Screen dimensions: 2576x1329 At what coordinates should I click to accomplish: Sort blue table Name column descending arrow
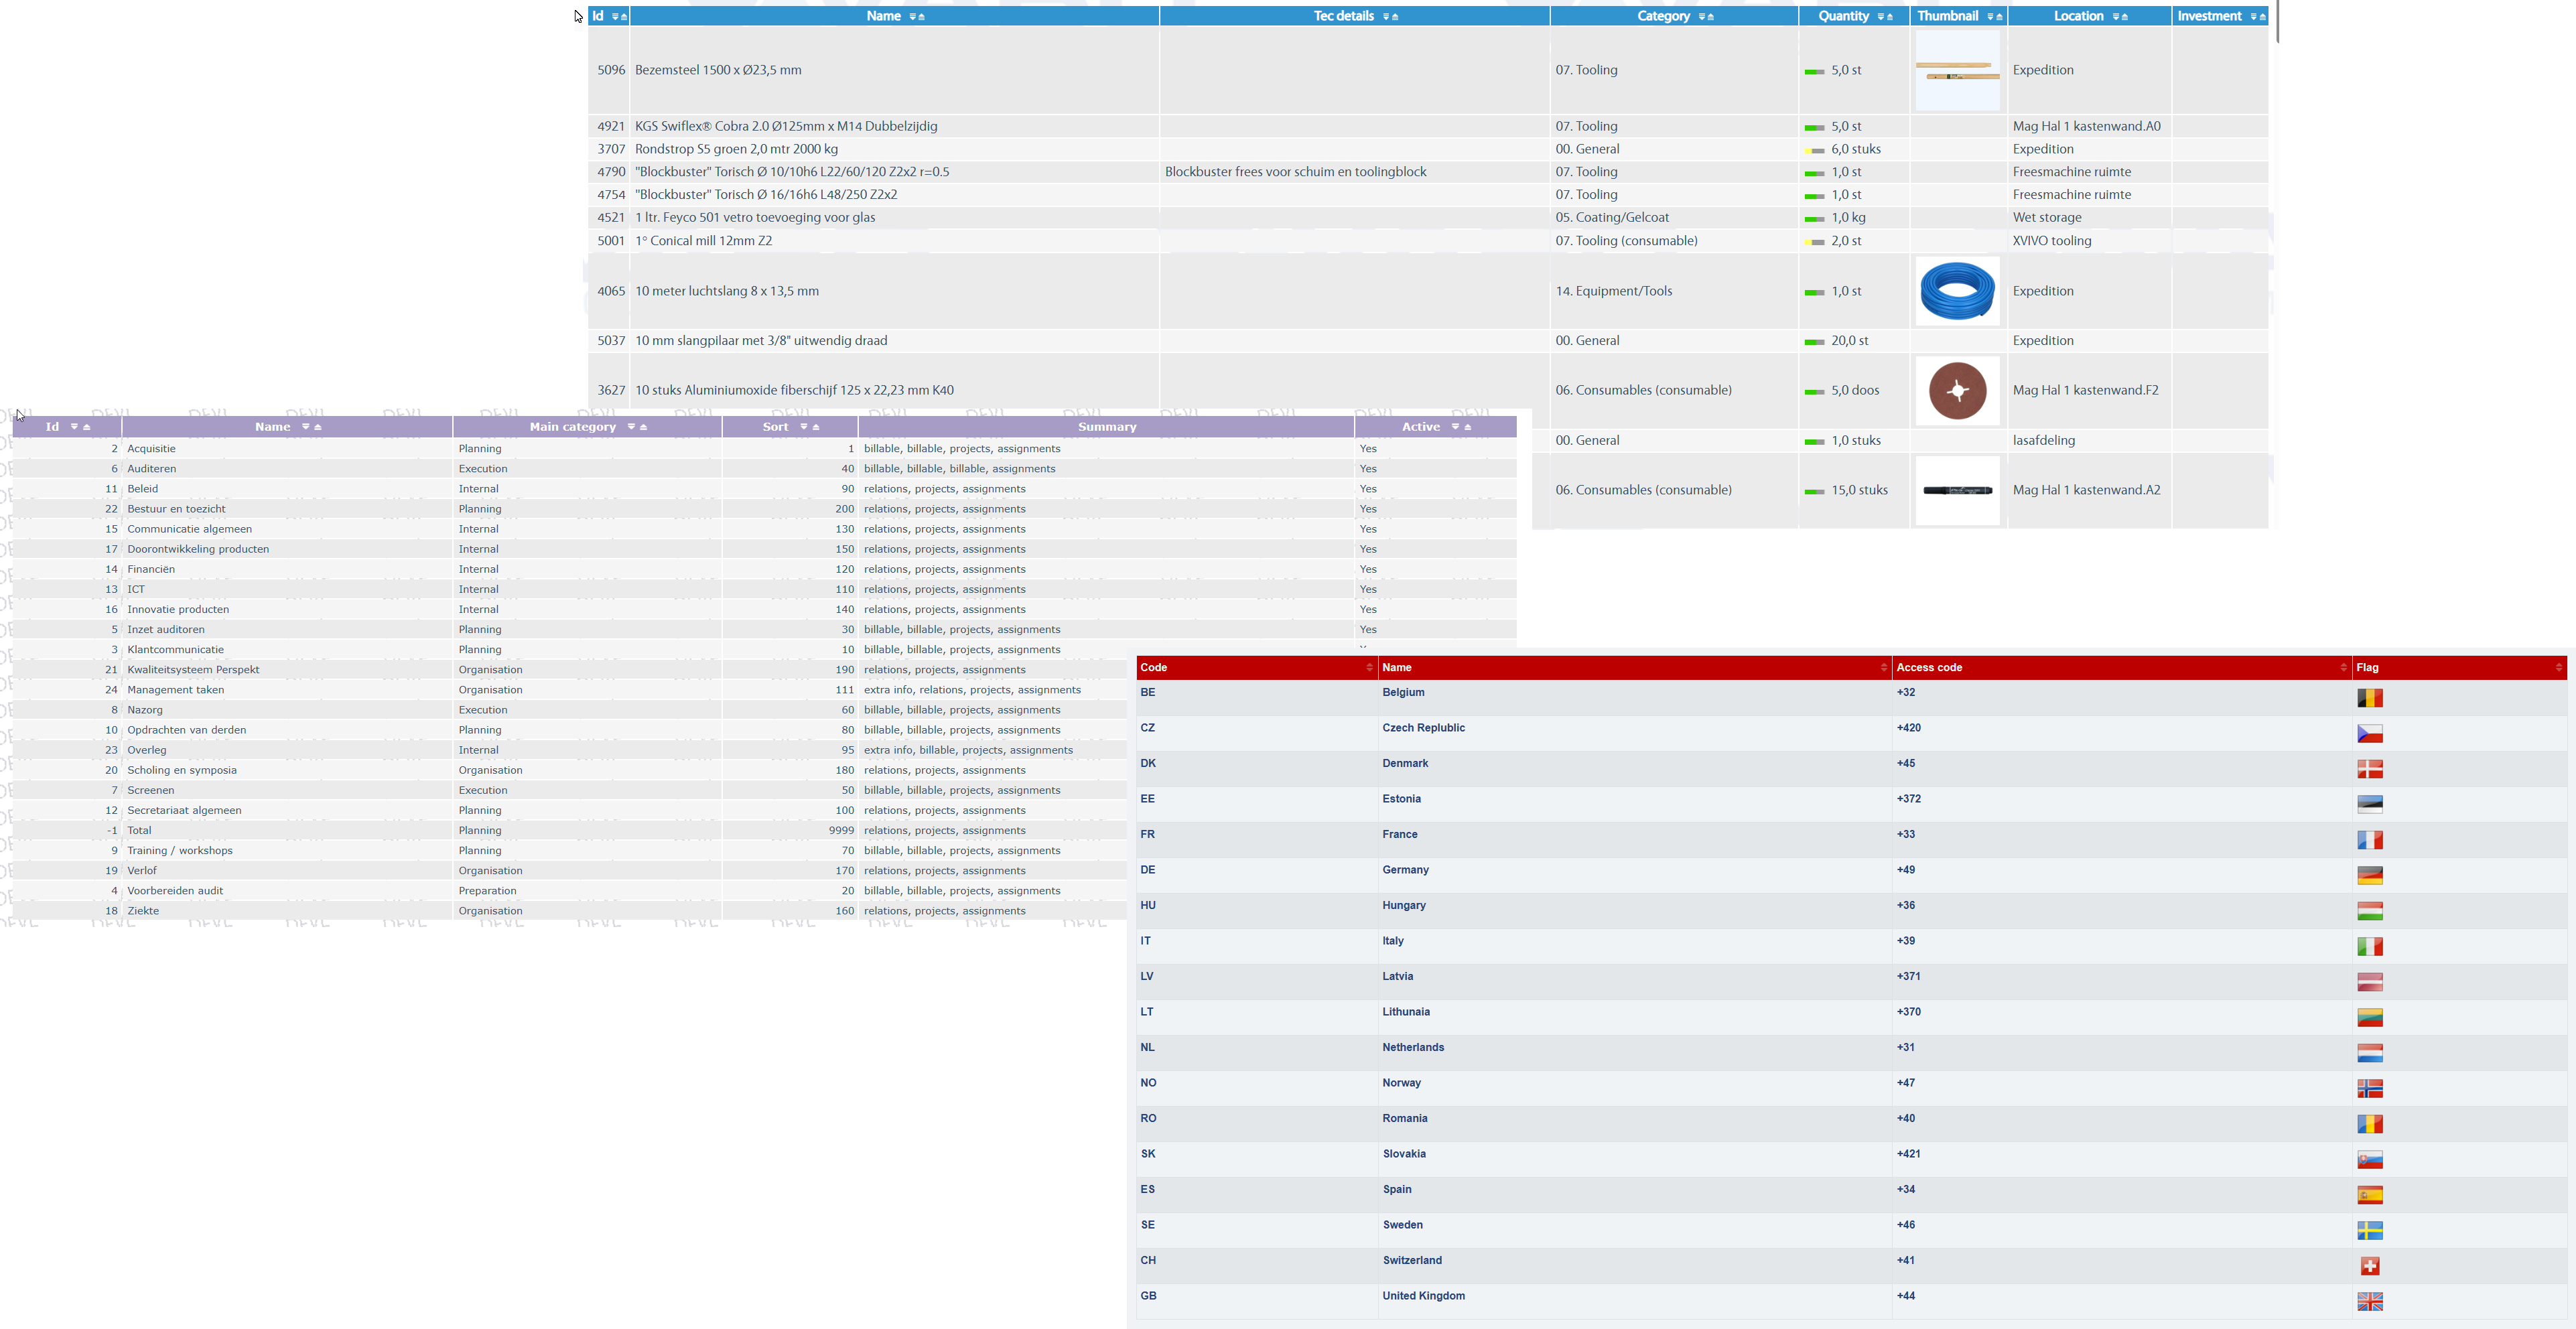[912, 17]
